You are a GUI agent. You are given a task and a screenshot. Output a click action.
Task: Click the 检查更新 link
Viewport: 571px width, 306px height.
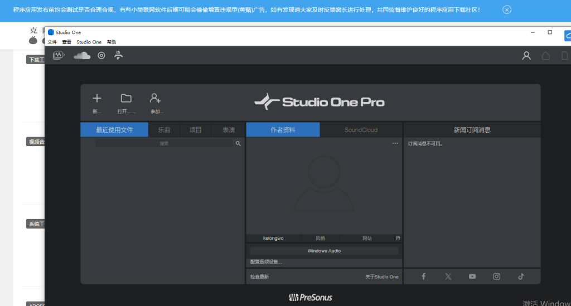pos(259,277)
